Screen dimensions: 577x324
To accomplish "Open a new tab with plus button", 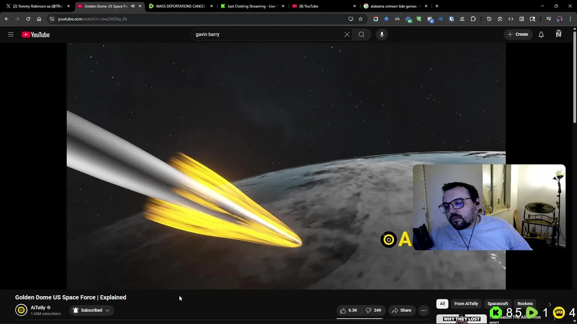I will pos(437,6).
